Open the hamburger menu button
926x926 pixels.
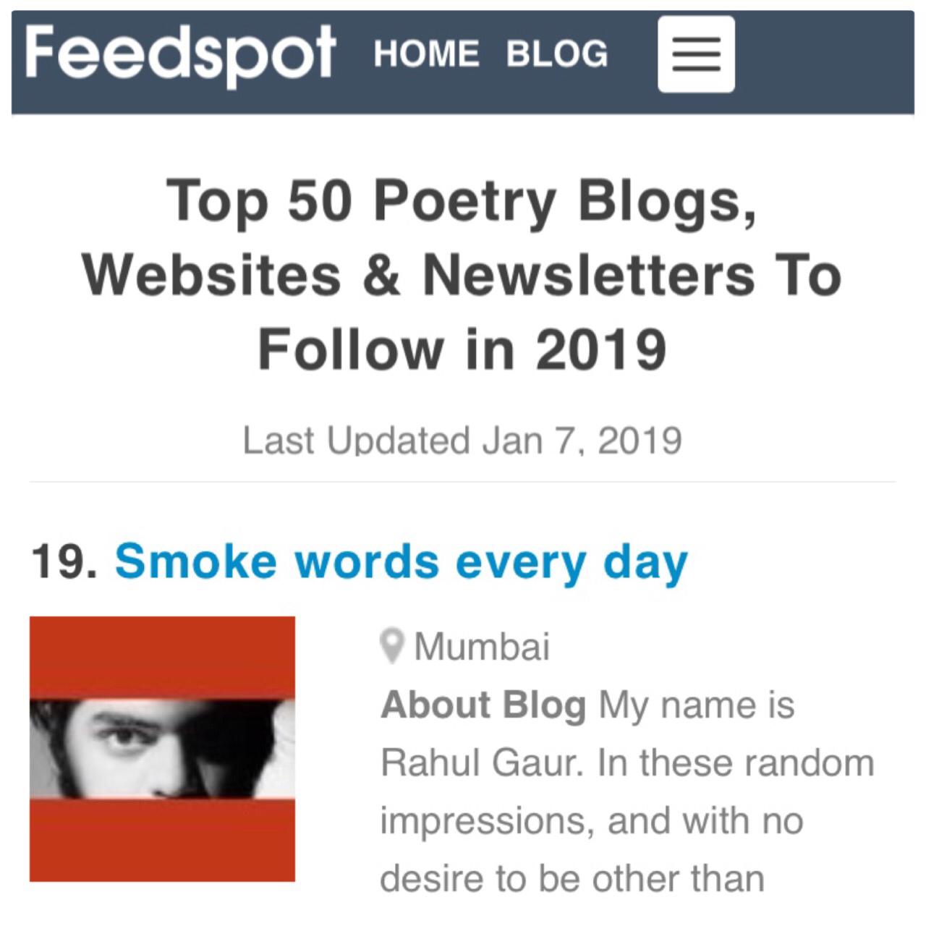(696, 55)
